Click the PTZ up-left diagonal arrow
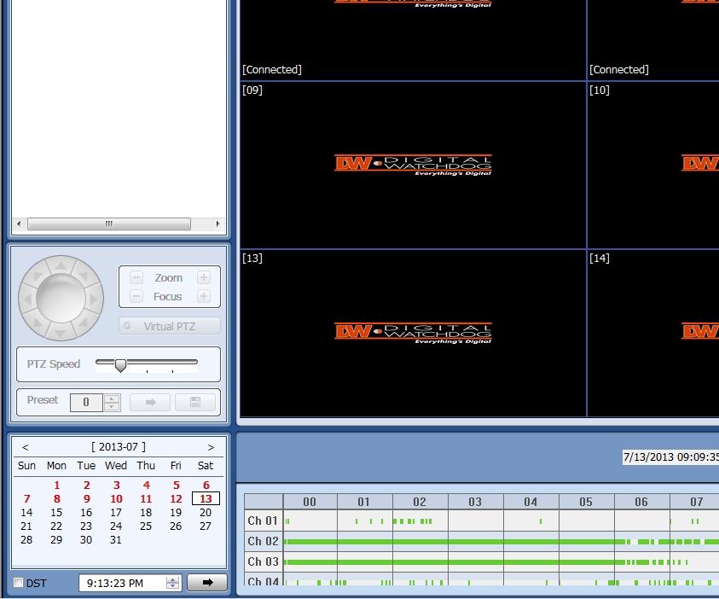This screenshot has height=599, width=719. point(38,276)
